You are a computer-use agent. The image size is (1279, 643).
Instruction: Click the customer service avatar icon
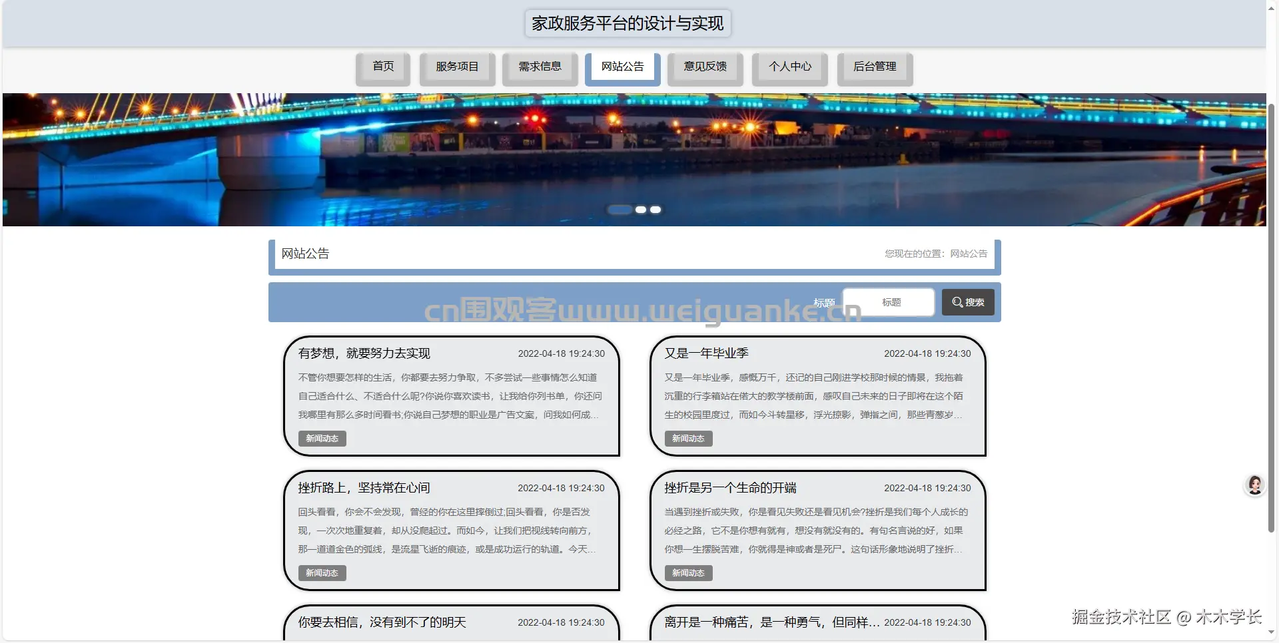(1255, 485)
